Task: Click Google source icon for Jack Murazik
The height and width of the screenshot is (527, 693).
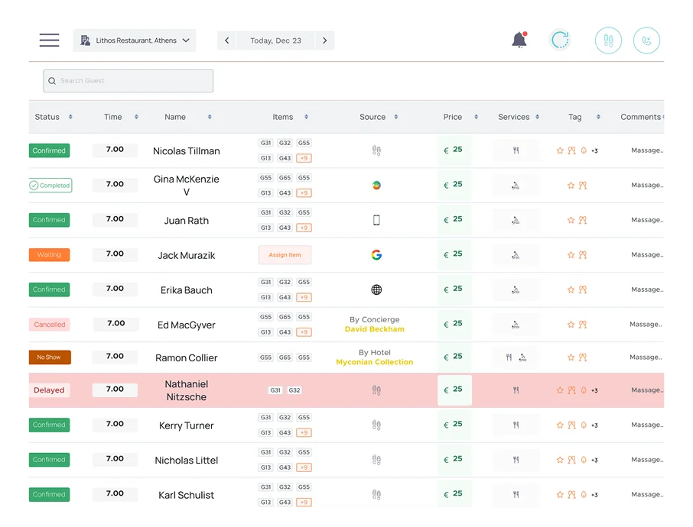Action: coord(376,254)
